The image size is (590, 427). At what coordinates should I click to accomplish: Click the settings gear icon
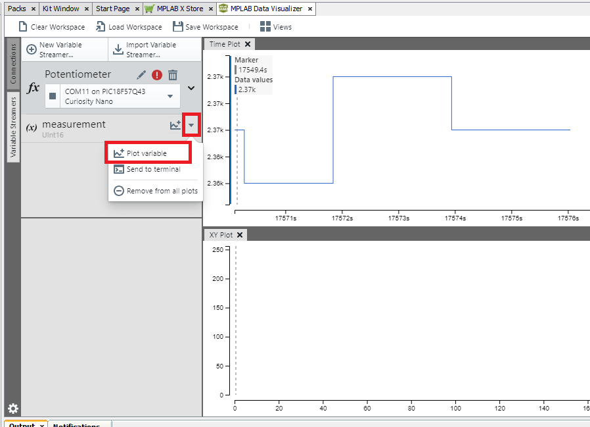(12, 409)
